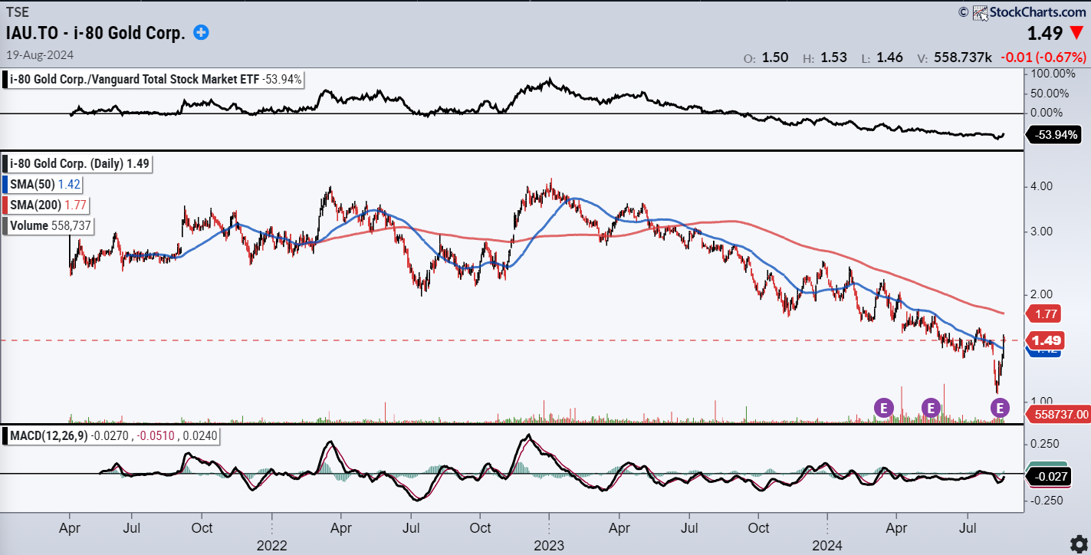Click the blue plus icon beside i-80 Gold Corp.

tap(201, 32)
